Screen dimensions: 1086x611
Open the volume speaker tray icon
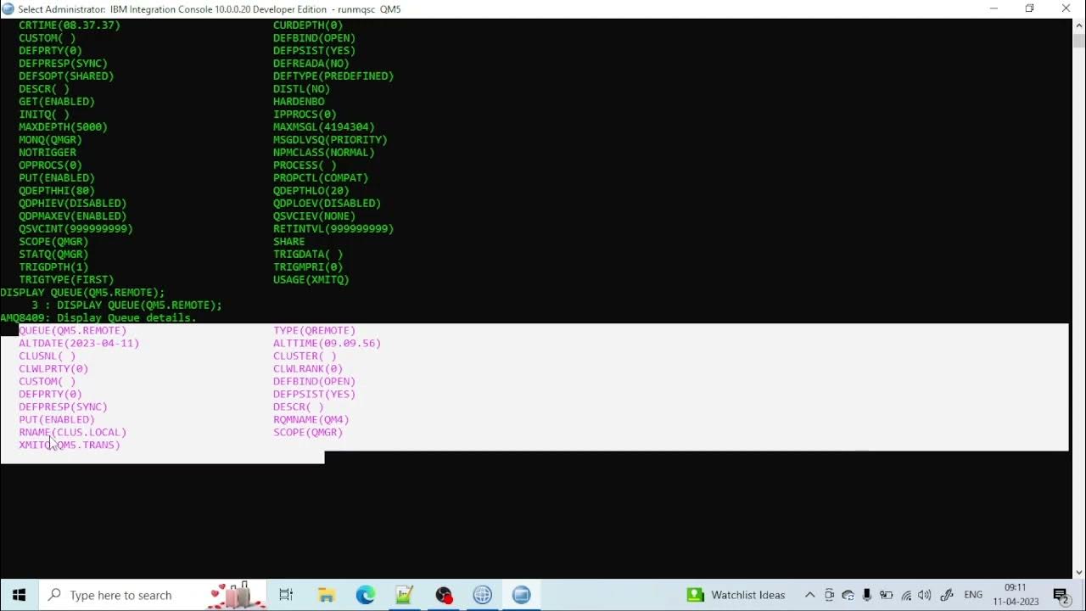pos(925,595)
